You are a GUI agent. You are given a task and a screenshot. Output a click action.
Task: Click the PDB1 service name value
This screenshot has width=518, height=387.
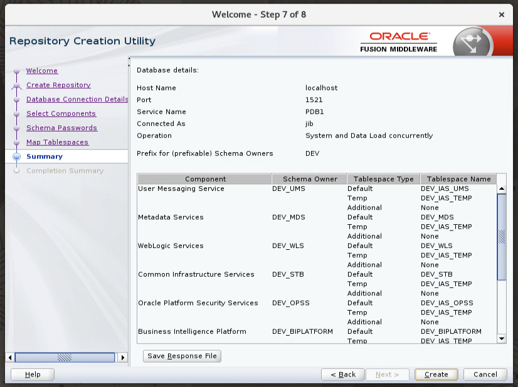click(x=315, y=112)
